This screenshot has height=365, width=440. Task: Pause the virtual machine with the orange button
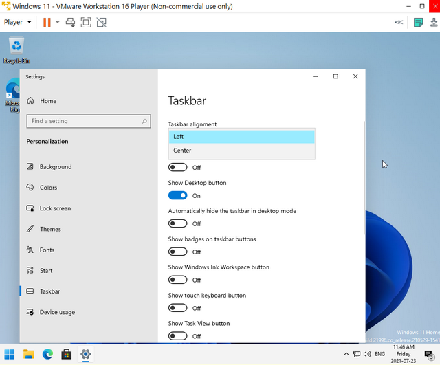pyautogui.click(x=47, y=22)
